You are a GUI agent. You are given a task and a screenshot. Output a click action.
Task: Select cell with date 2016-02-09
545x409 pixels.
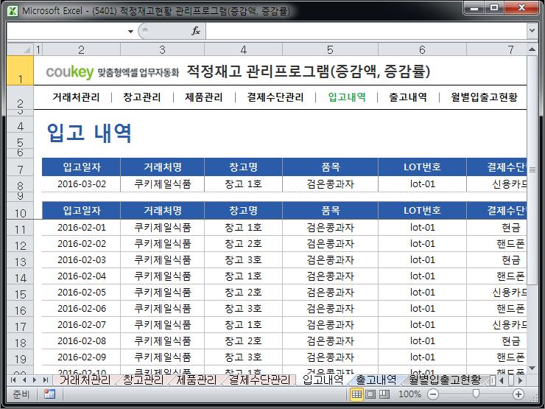81,357
